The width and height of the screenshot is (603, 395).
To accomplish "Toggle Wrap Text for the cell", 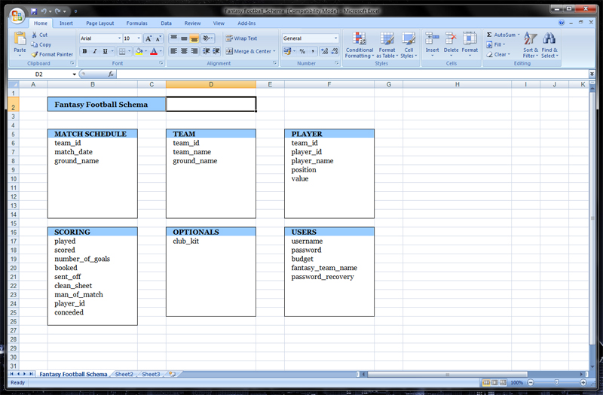I will click(x=241, y=38).
